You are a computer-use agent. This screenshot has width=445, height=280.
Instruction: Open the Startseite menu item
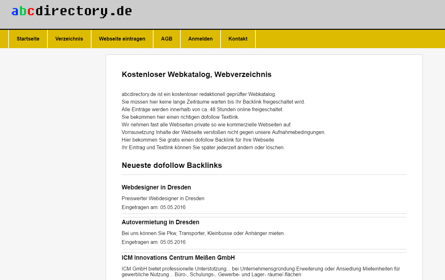click(28, 39)
